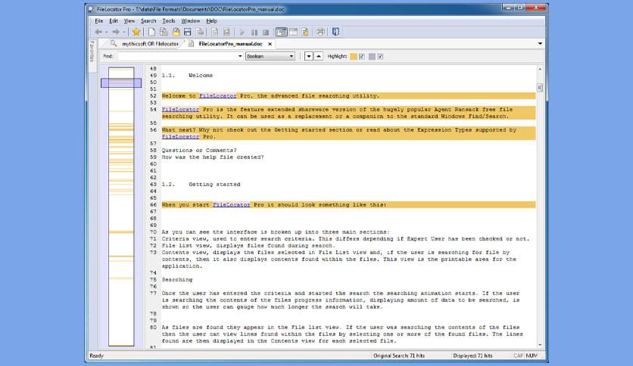
Task: Pause search with the pause icon
Action: click(x=254, y=33)
